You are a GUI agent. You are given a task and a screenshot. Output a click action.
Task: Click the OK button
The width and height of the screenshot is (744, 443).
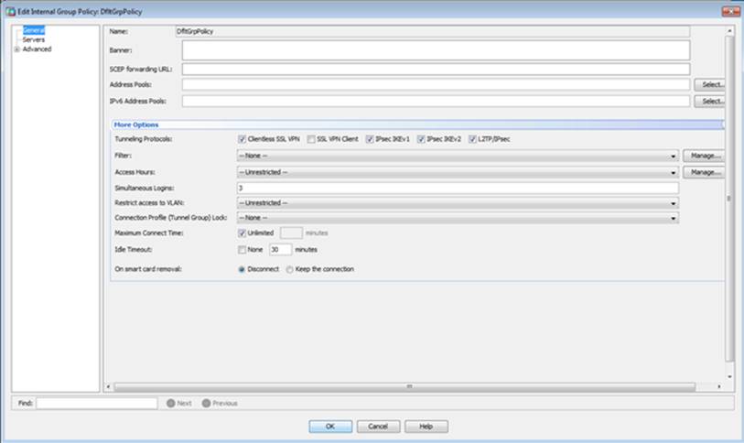click(x=330, y=427)
